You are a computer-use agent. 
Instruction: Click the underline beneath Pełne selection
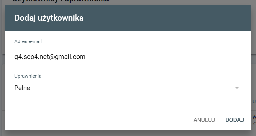tap(128, 95)
